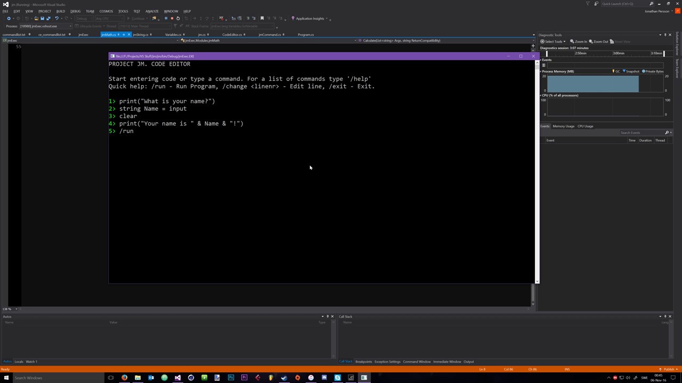Click the Jonathan Persson account name
Screen dimensions: 682x383
point(656,11)
